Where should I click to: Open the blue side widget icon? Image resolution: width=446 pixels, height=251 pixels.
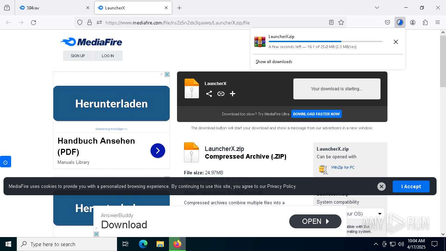click(x=6, y=162)
